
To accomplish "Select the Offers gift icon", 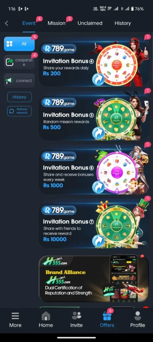I will 107,316.
